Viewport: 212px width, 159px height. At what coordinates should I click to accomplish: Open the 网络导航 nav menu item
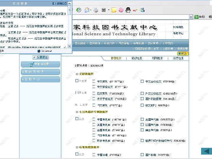124,43
